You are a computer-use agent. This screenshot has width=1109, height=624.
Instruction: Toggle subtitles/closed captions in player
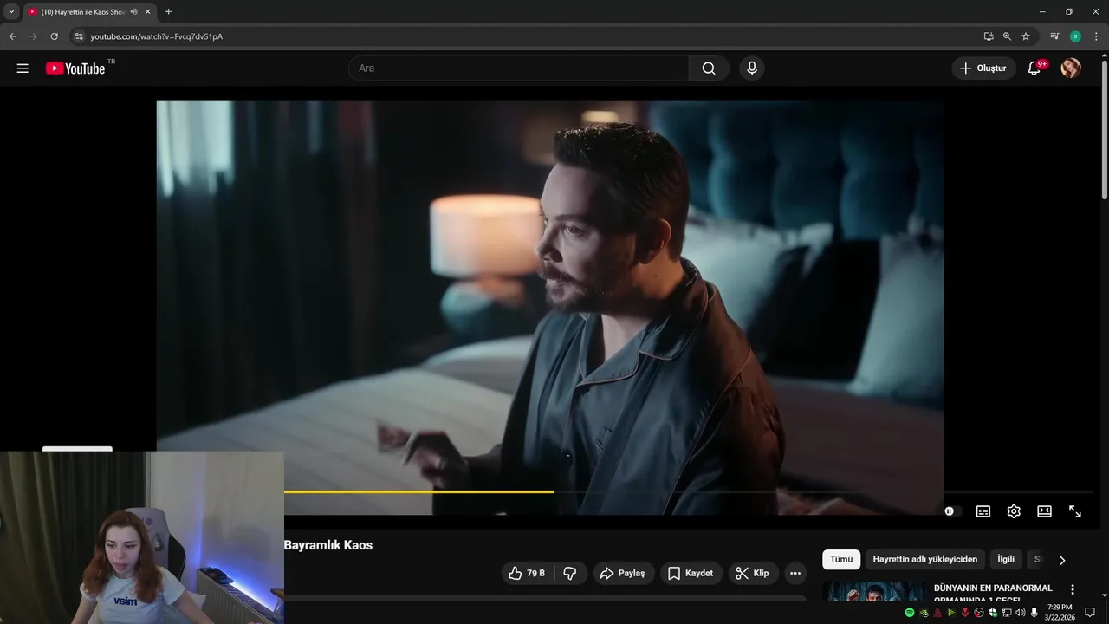[x=983, y=511]
